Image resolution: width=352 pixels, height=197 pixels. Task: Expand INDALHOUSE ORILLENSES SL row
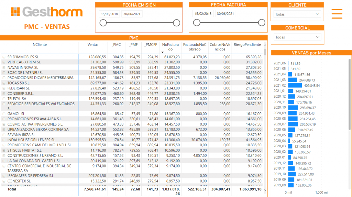4,140
